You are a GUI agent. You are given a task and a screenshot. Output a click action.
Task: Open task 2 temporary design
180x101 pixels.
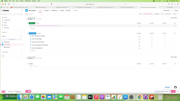coord(39,36)
